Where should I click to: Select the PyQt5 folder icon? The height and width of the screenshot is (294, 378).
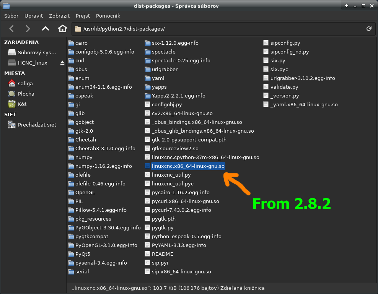(71, 254)
